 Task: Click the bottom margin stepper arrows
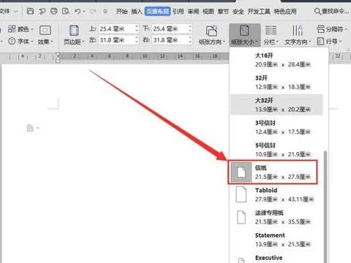coord(190,29)
